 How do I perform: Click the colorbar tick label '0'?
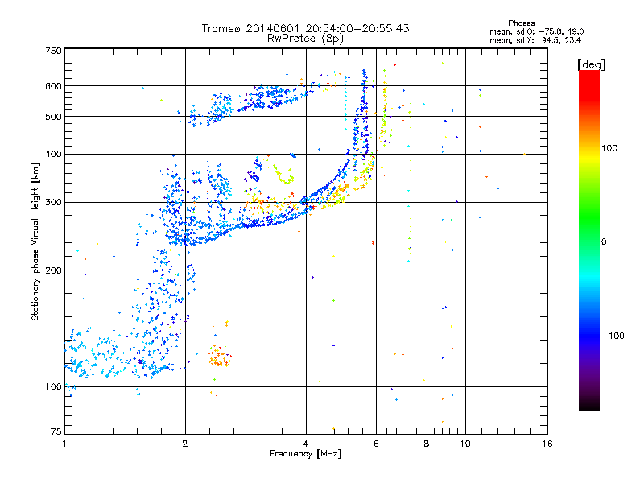click(x=604, y=242)
